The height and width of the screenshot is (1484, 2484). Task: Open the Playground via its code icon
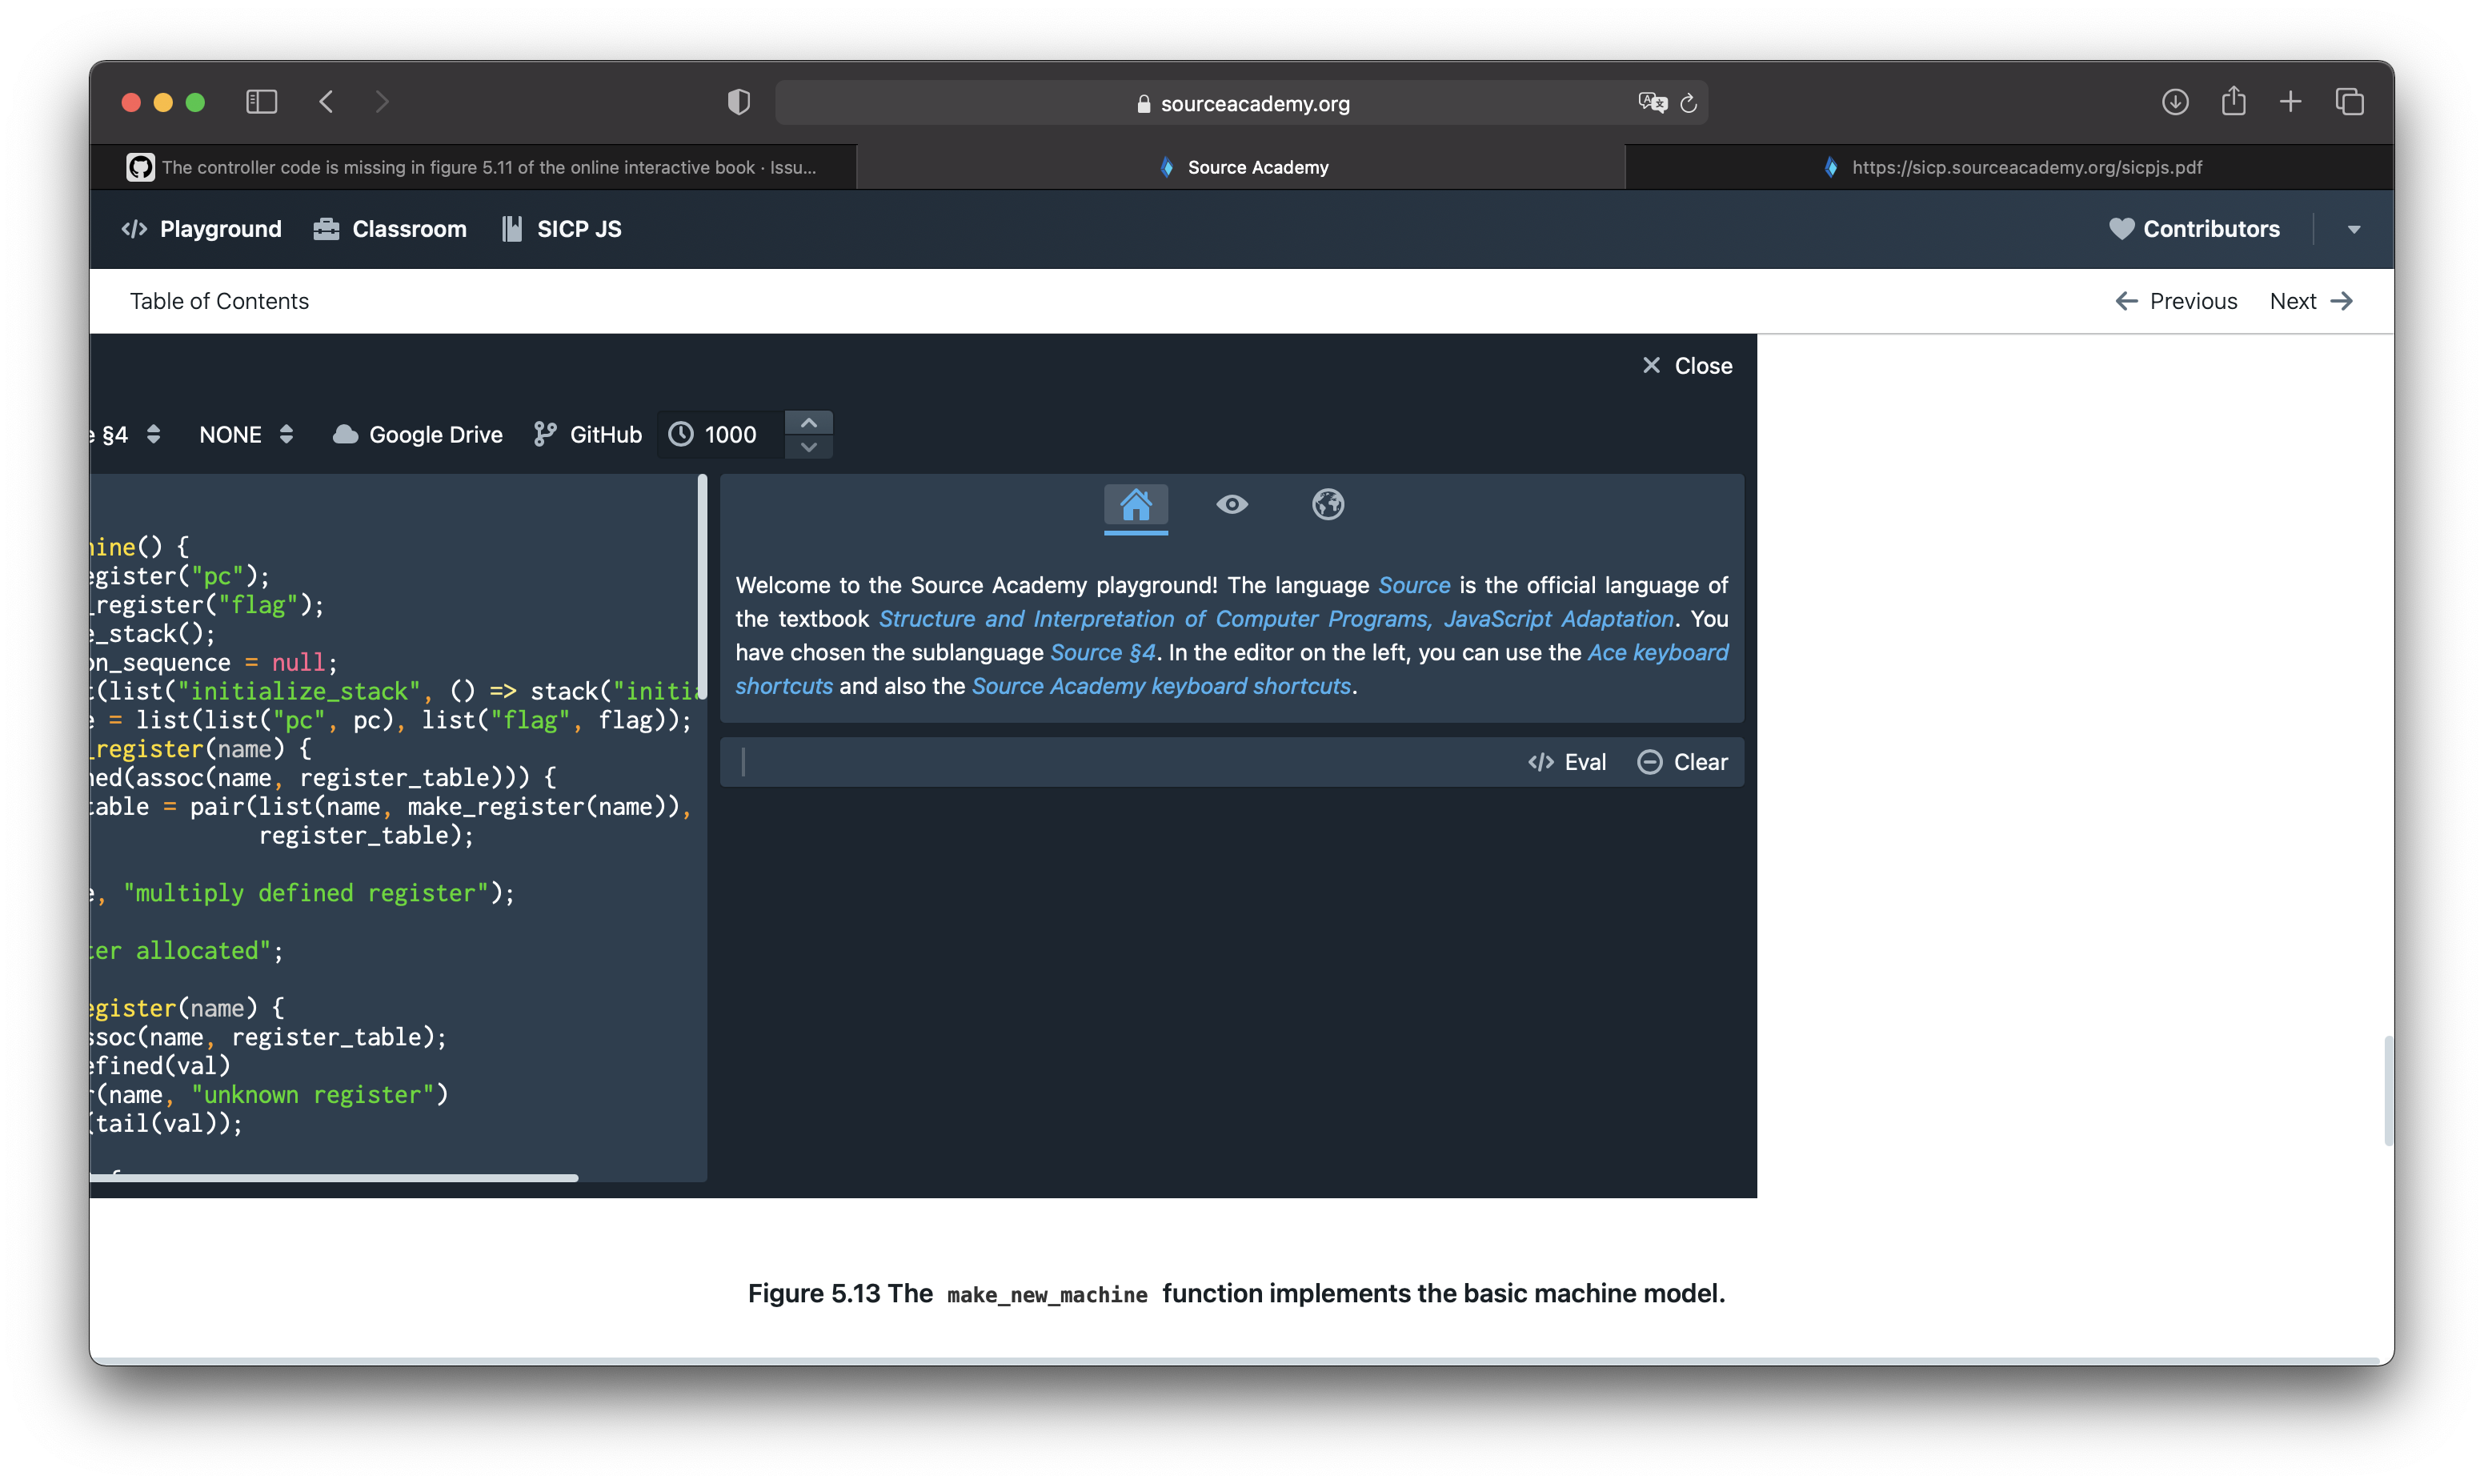(x=134, y=228)
